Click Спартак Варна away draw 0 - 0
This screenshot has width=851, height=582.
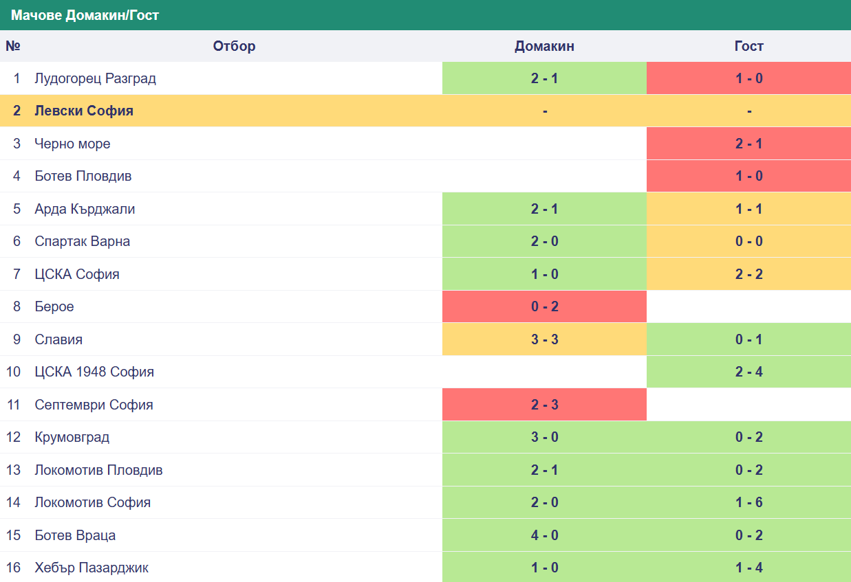[x=748, y=241]
